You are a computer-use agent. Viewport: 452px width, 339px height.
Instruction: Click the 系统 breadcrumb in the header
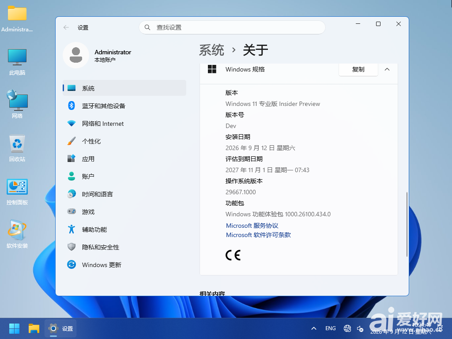(211, 50)
